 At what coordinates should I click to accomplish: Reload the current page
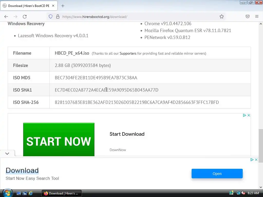(x=25, y=17)
